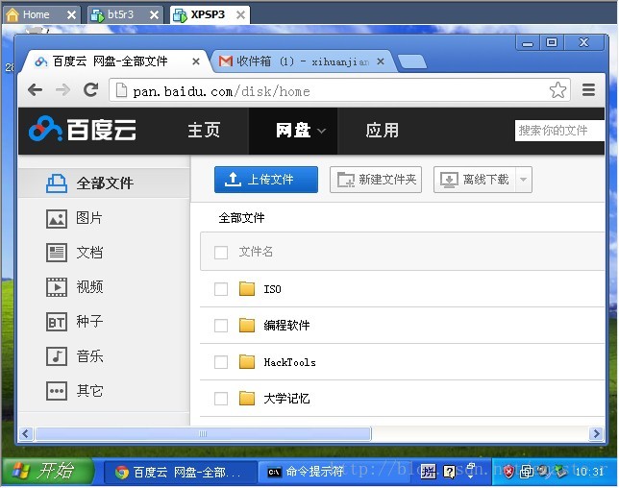This screenshot has width=619, height=488.
Task: Click the IME 拼 language bar icon
Action: [x=429, y=472]
